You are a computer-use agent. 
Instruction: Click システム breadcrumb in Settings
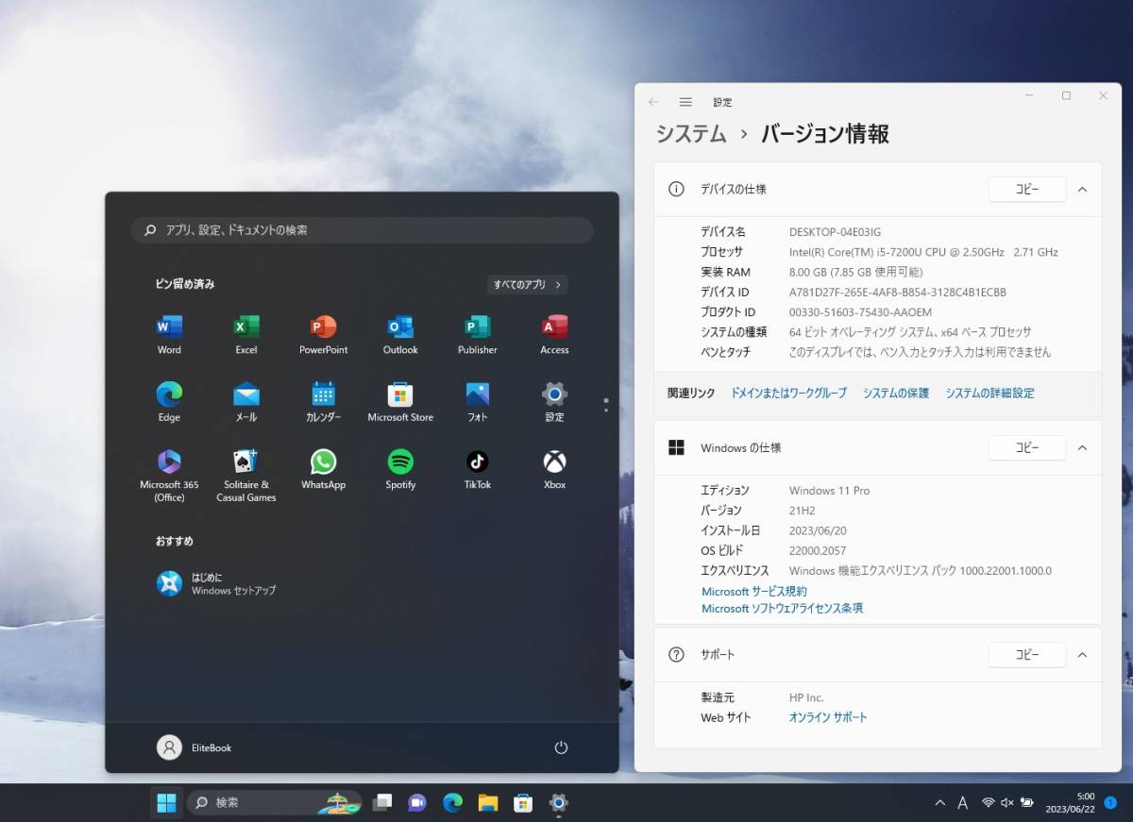point(691,134)
